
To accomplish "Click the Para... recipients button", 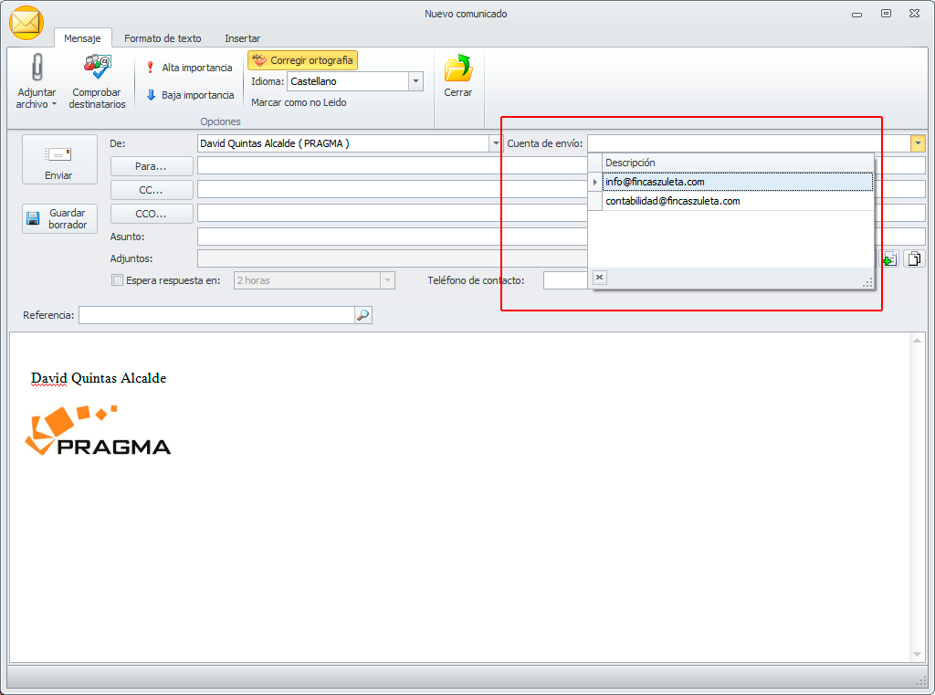I will pos(152,166).
